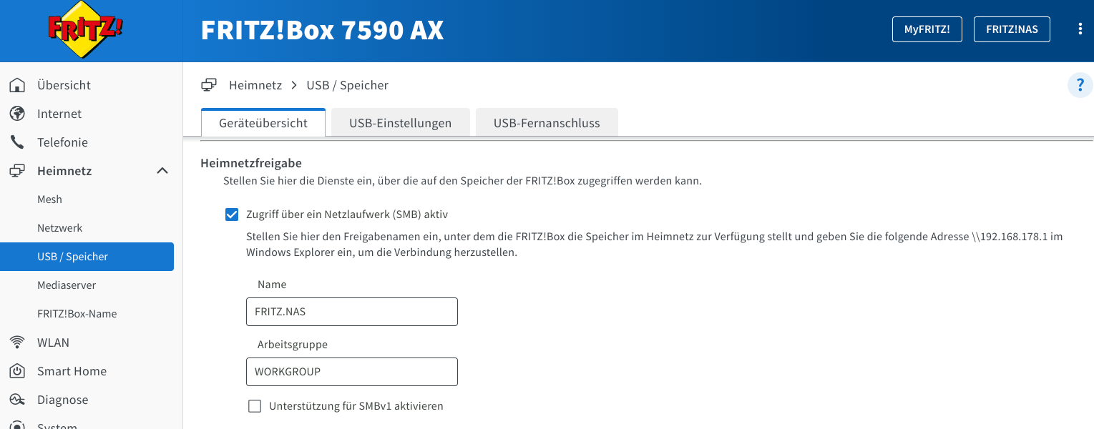1094x429 pixels.
Task: Open FRITZ!NAS from the header
Action: click(x=1012, y=29)
